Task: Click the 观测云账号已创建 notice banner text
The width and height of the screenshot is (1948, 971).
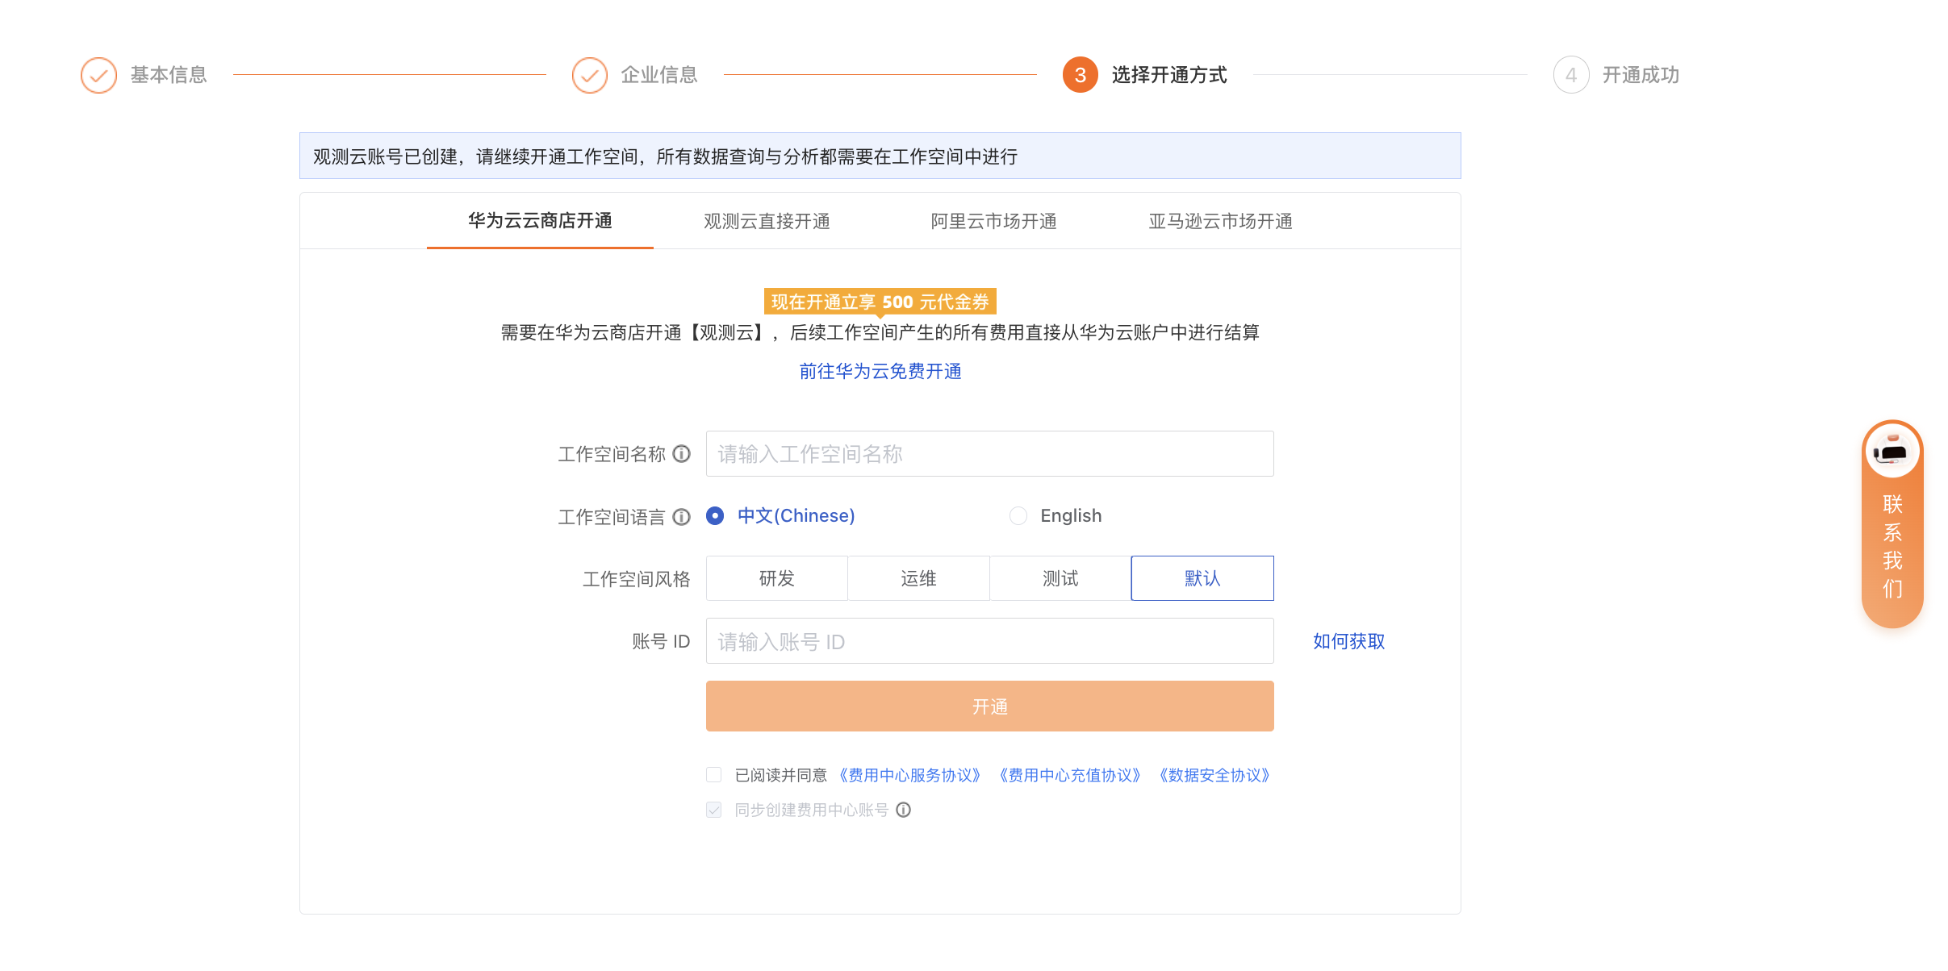Action: tap(665, 156)
